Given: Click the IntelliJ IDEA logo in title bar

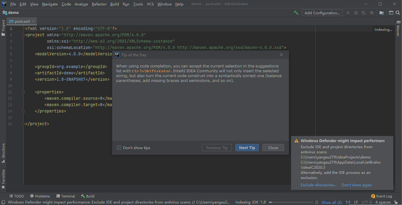Looking at the screenshot, I should 4,4.
